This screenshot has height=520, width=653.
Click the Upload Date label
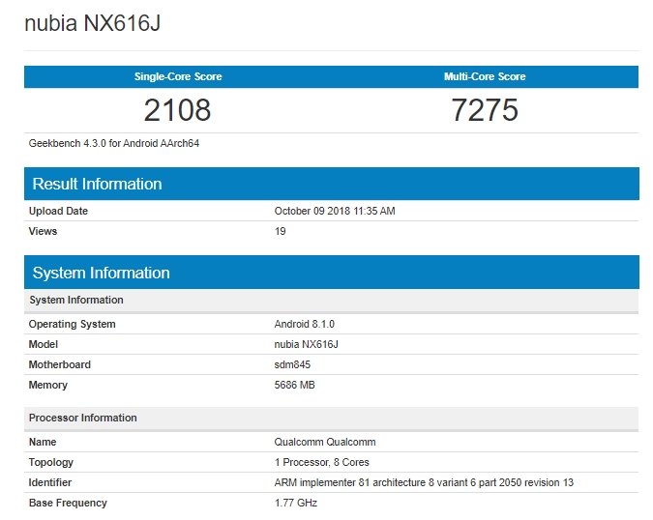coord(58,211)
